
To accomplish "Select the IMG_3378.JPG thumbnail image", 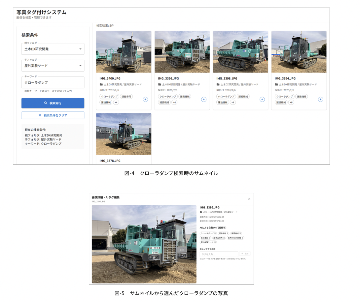I will point(124,134).
